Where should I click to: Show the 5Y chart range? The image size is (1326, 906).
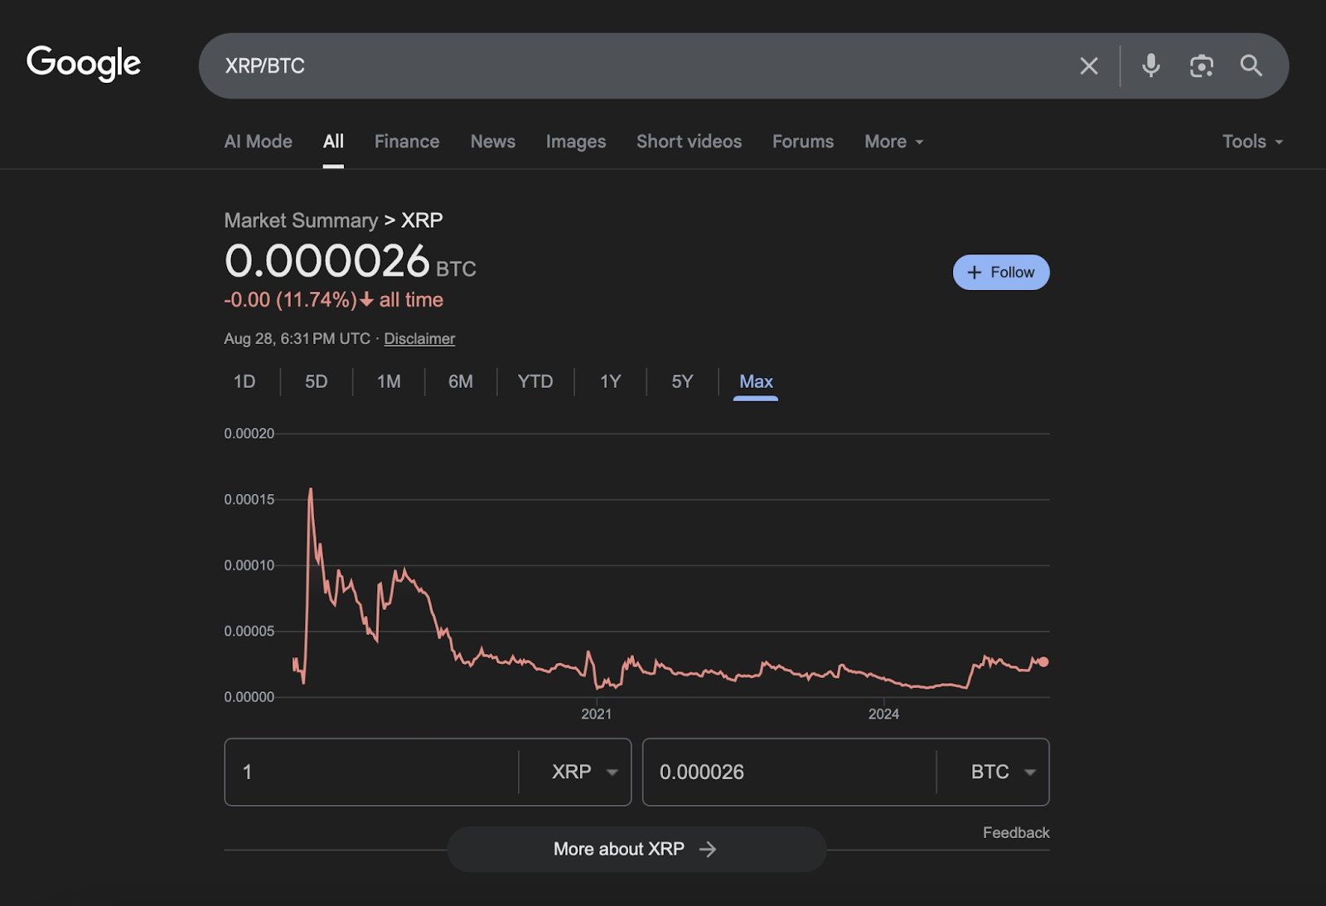(682, 382)
